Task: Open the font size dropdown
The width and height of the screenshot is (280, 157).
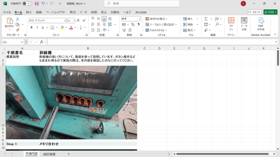Action: 73,21
